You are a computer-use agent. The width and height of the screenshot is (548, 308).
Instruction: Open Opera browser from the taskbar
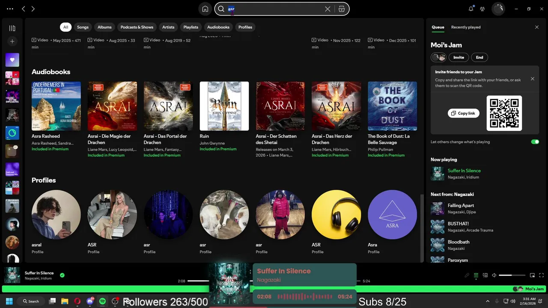77,301
